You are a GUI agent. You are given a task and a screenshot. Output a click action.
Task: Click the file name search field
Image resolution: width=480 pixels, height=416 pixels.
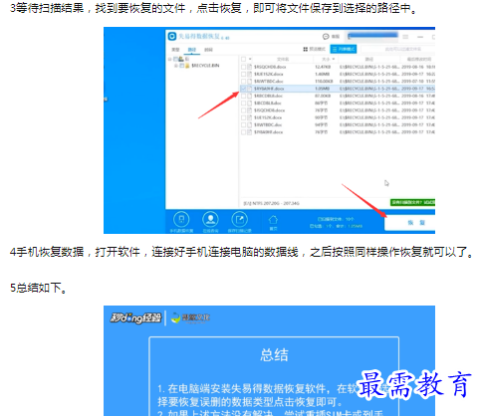(398, 49)
